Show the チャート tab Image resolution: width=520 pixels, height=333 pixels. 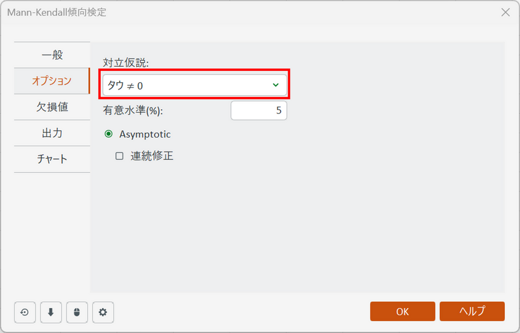pyautogui.click(x=52, y=159)
